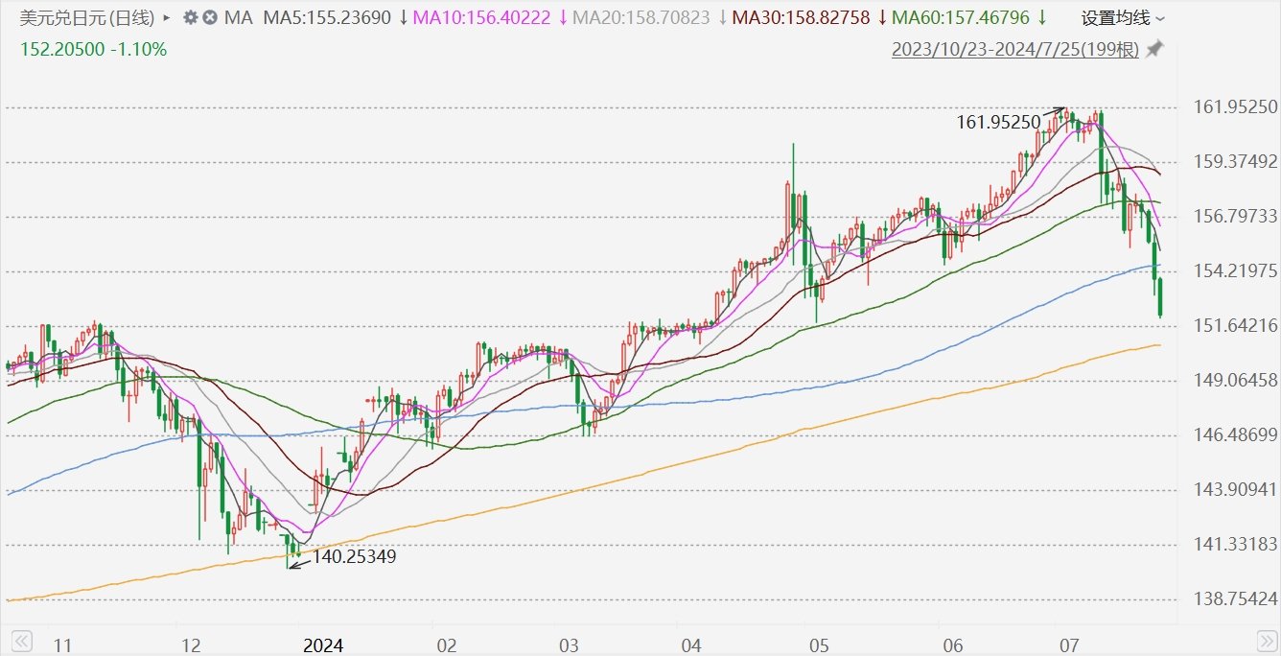Select the MA30:158.82758 value
Screen dimensions: 1281x656
click(x=802, y=17)
